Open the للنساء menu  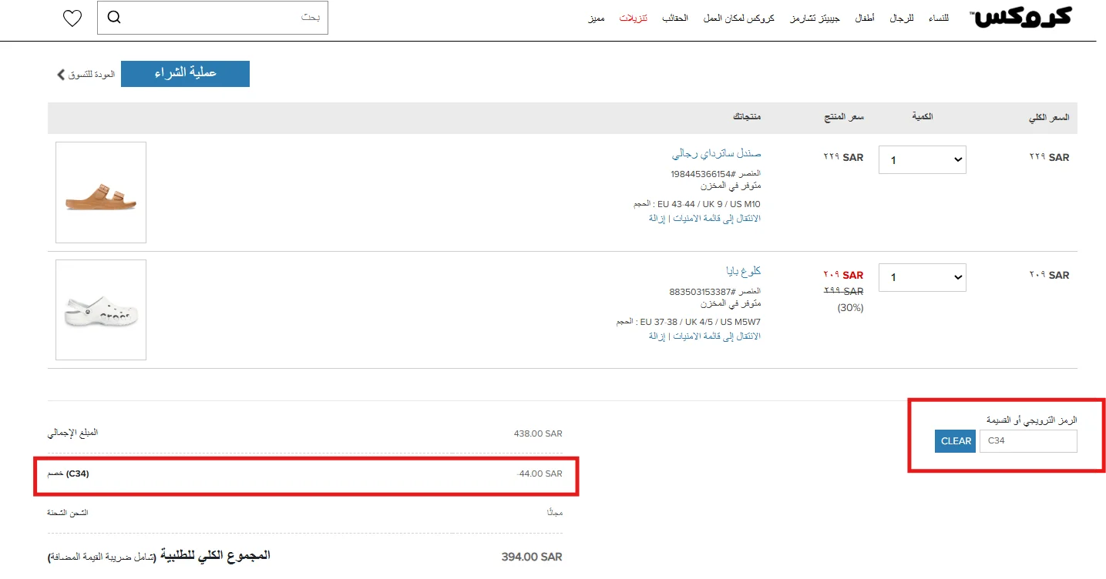pyautogui.click(x=940, y=17)
